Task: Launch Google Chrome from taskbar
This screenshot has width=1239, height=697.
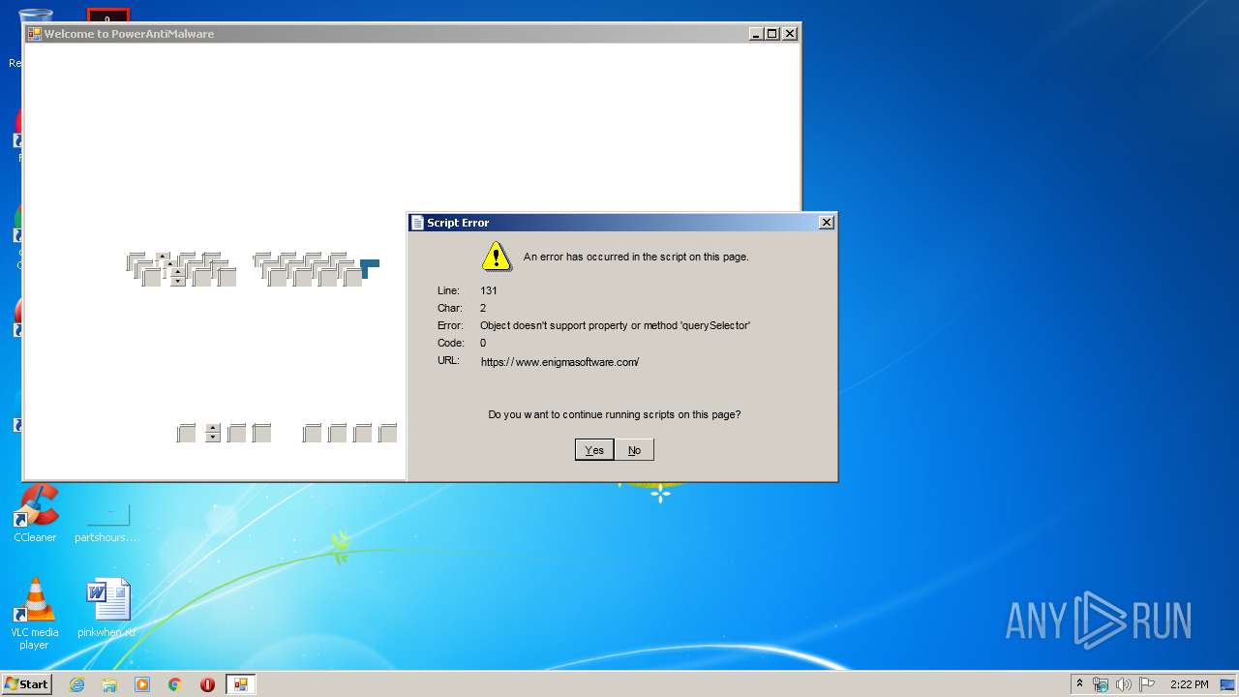Action: (175, 684)
